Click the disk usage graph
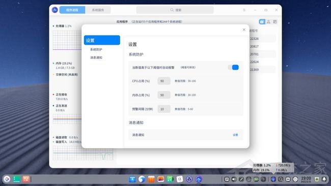Viewport: 331px width, 186px height. (x=83, y=153)
